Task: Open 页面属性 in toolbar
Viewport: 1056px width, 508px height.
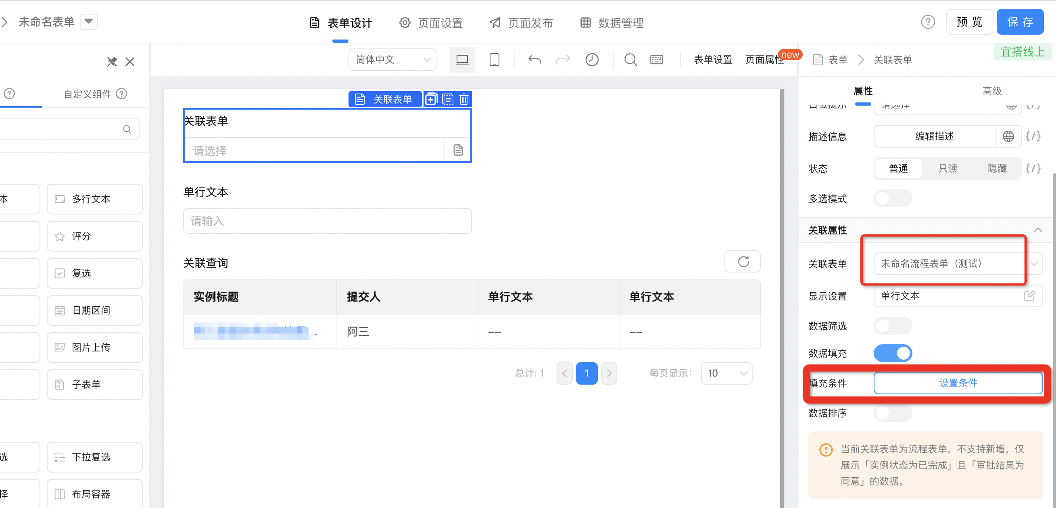Action: [x=764, y=60]
